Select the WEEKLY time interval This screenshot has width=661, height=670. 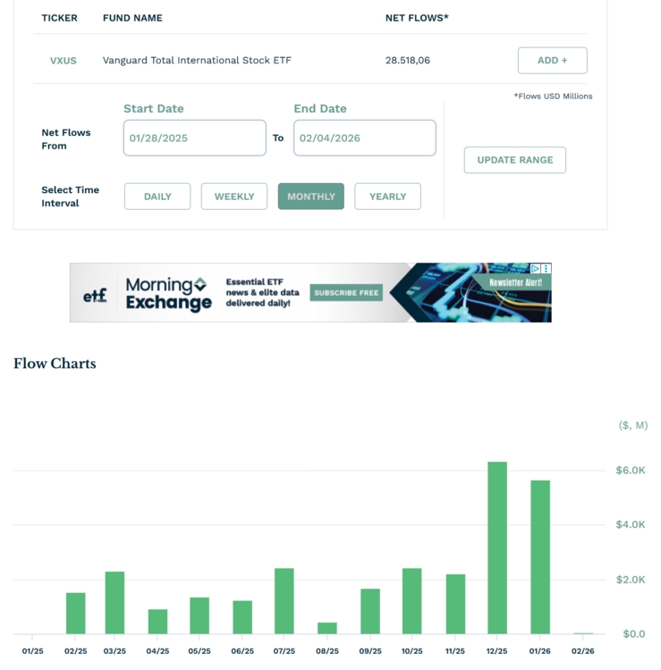click(x=234, y=197)
